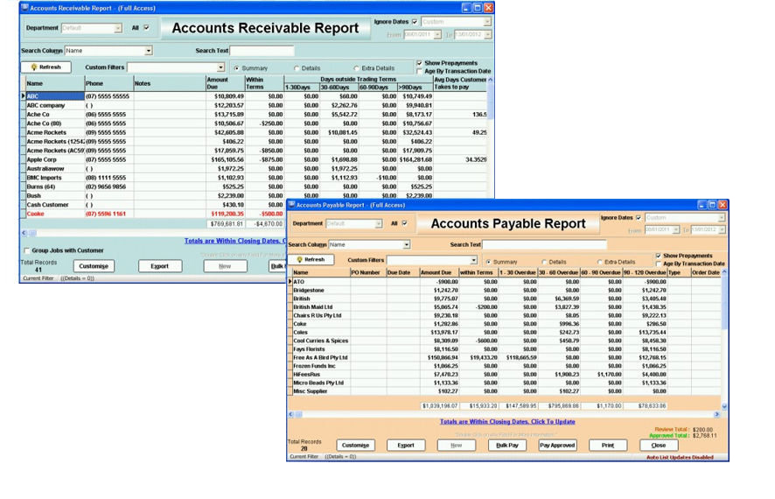The image size is (775, 499).
Task: Click Pay Approved button
Action: tap(556, 445)
